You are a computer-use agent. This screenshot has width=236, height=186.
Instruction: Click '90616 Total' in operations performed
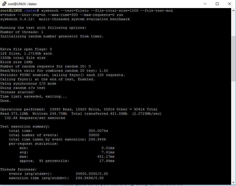(145, 109)
